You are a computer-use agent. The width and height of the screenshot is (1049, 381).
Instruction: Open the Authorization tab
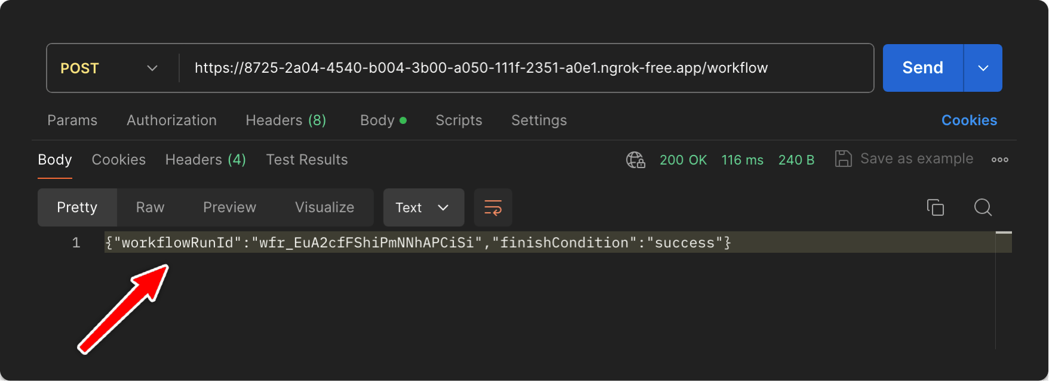click(x=171, y=120)
